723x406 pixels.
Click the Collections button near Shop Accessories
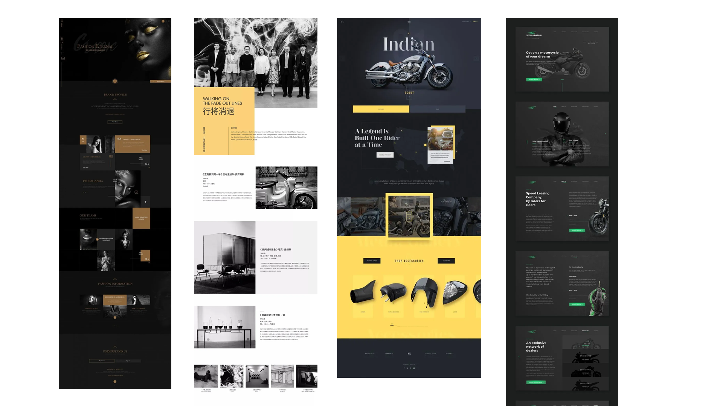(x=446, y=261)
